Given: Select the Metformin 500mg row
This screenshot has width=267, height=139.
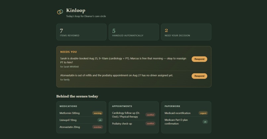Looking at the screenshot, I should pos(81,113).
